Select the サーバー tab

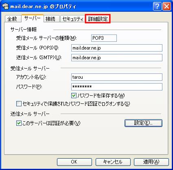(x=33, y=18)
